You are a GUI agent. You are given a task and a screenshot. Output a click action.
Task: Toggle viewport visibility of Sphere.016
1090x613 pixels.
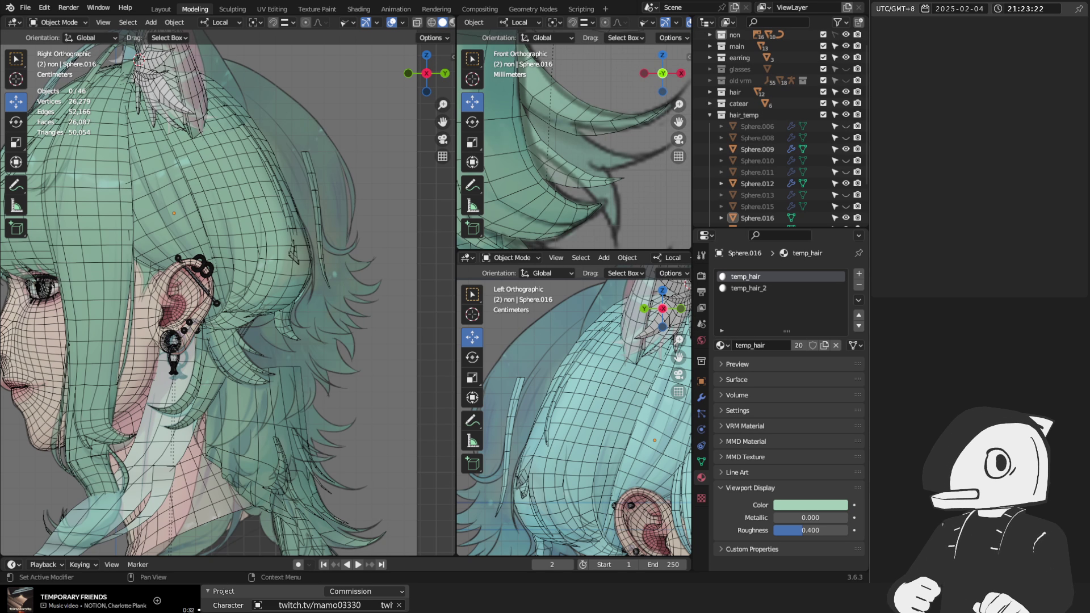coord(845,218)
